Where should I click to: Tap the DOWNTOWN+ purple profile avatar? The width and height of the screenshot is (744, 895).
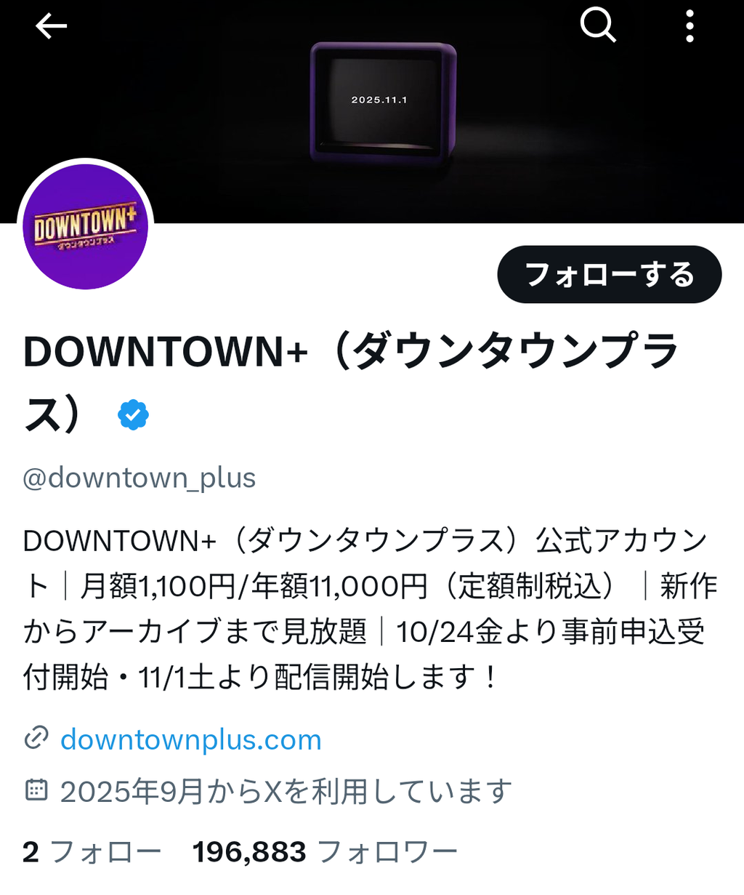(86, 227)
